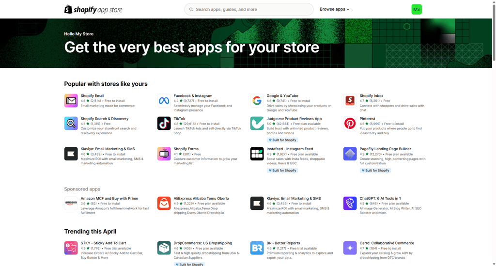The width and height of the screenshot is (496, 266).
Task: Click the STKY Sticky Add To Cart icon
Action: pos(71,248)
